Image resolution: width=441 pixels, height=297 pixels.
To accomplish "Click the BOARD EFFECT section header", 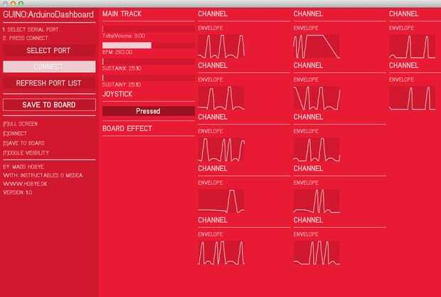I will click(x=127, y=129).
